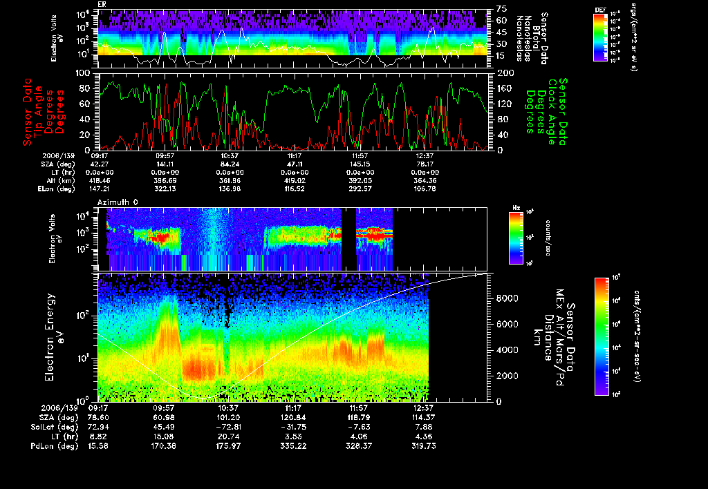Screen dimensions: 708x489
Task: Select the PdLon value 175.97
Action: tap(228, 446)
